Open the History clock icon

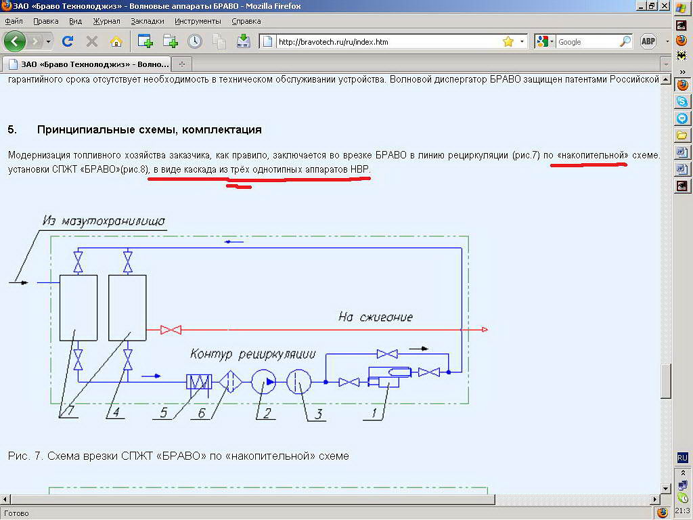point(194,41)
